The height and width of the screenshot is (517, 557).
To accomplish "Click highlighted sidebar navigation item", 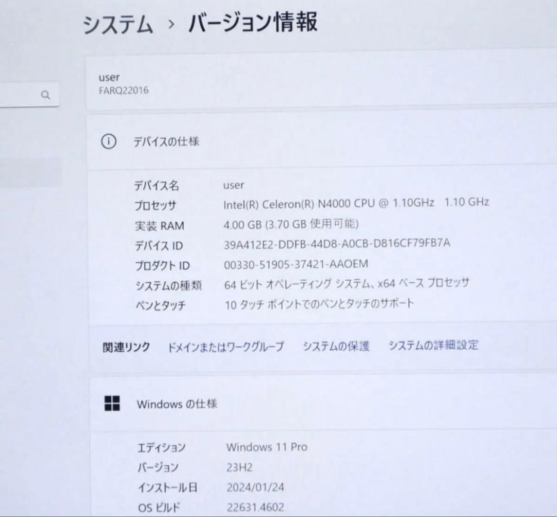I will click(31, 172).
